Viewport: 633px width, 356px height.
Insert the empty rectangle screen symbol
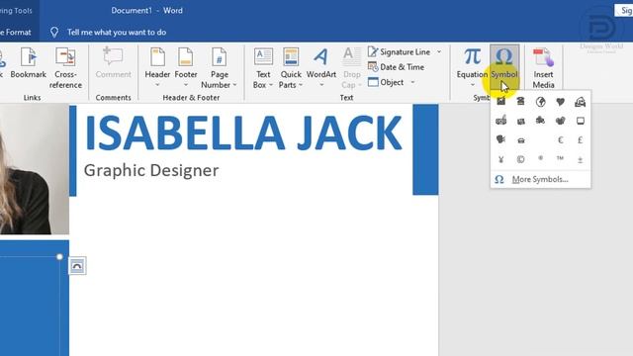click(581, 121)
